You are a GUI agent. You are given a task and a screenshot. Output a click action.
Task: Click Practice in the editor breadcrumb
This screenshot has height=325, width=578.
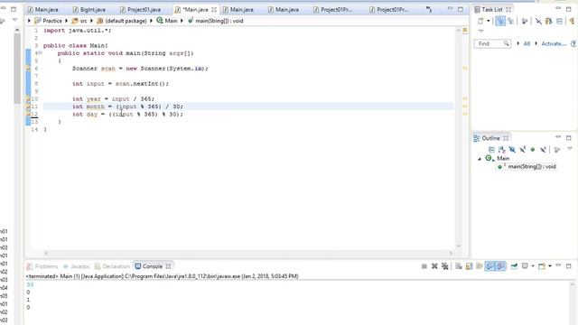coord(52,21)
